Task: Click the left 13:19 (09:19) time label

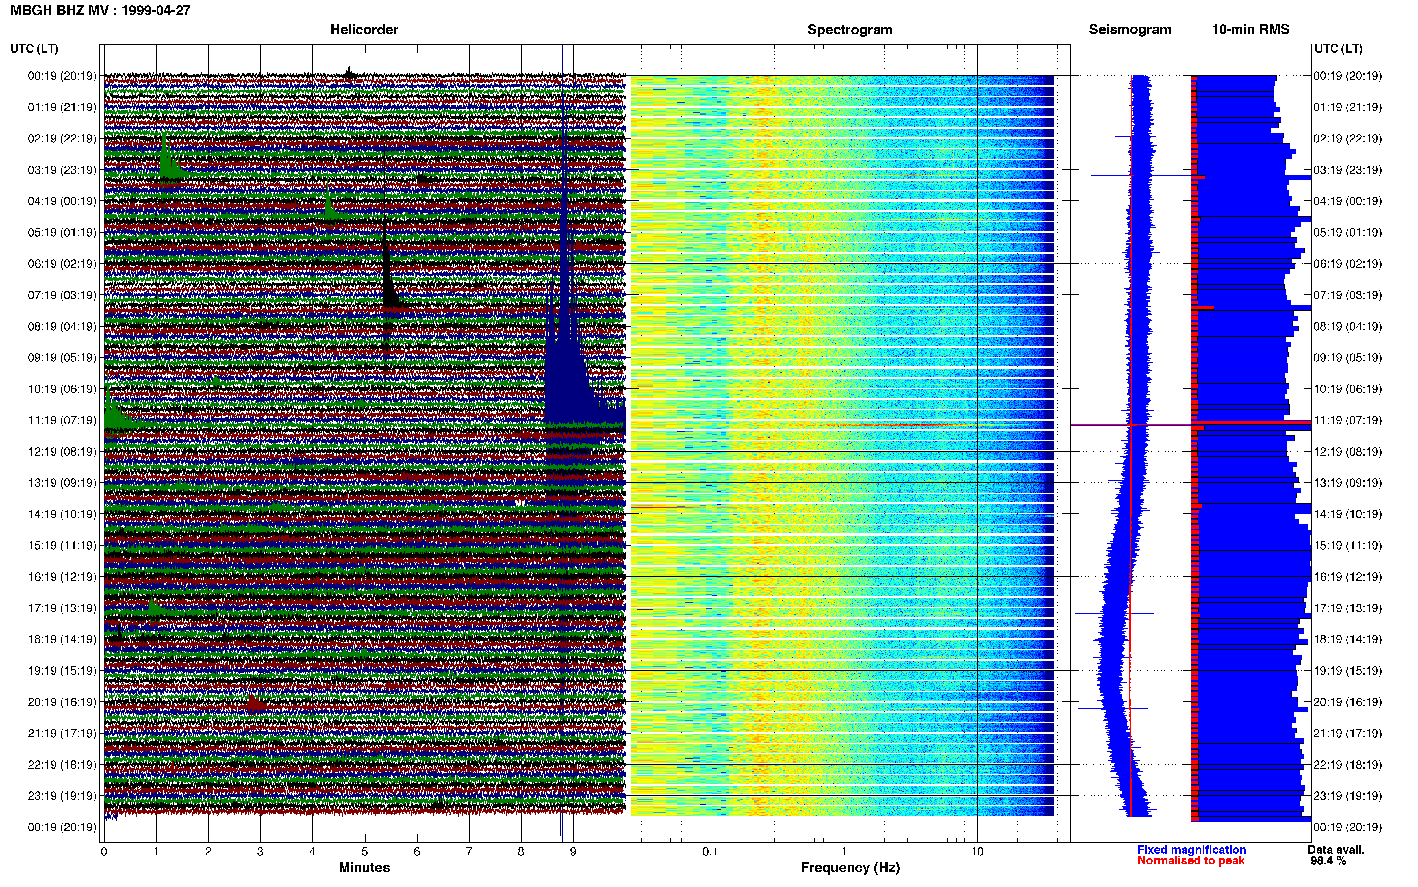Action: coord(62,483)
